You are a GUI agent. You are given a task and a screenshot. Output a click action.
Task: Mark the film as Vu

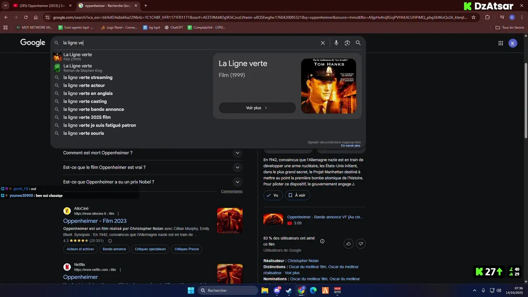pos(273,195)
